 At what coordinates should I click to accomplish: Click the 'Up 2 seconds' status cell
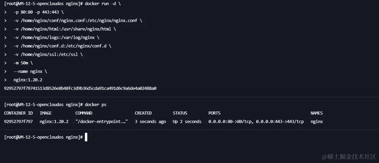pos(187,122)
